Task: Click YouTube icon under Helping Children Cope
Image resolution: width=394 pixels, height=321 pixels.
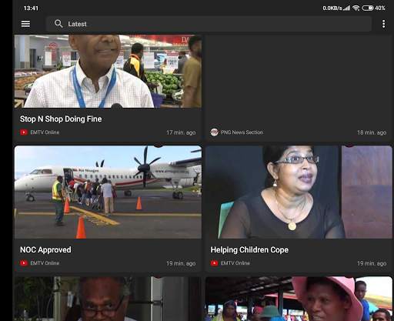Action: (x=214, y=263)
